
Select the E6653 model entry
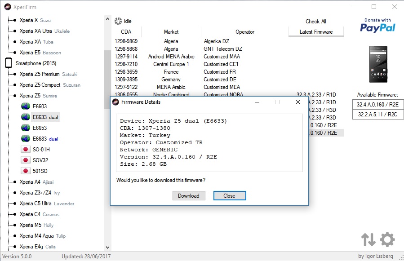40,128
